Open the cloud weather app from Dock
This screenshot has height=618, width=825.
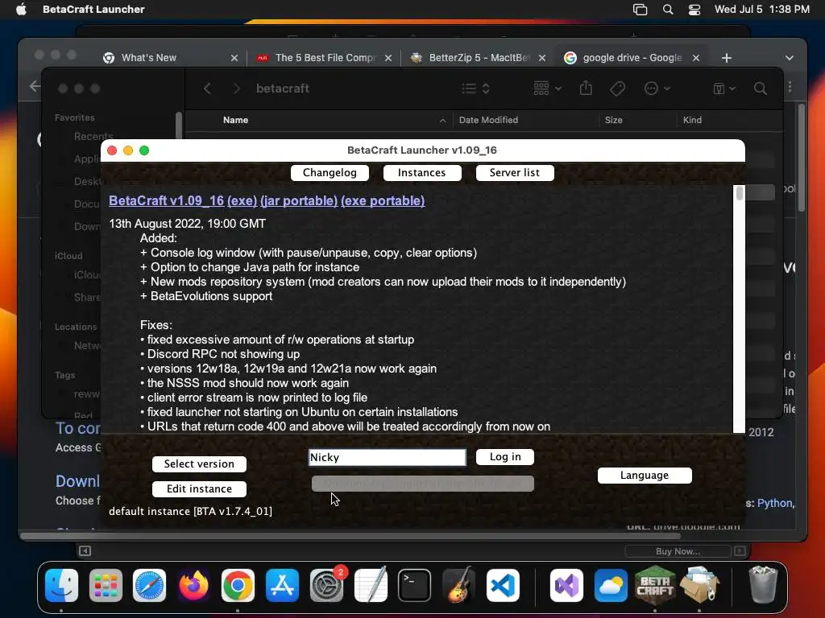(x=611, y=586)
